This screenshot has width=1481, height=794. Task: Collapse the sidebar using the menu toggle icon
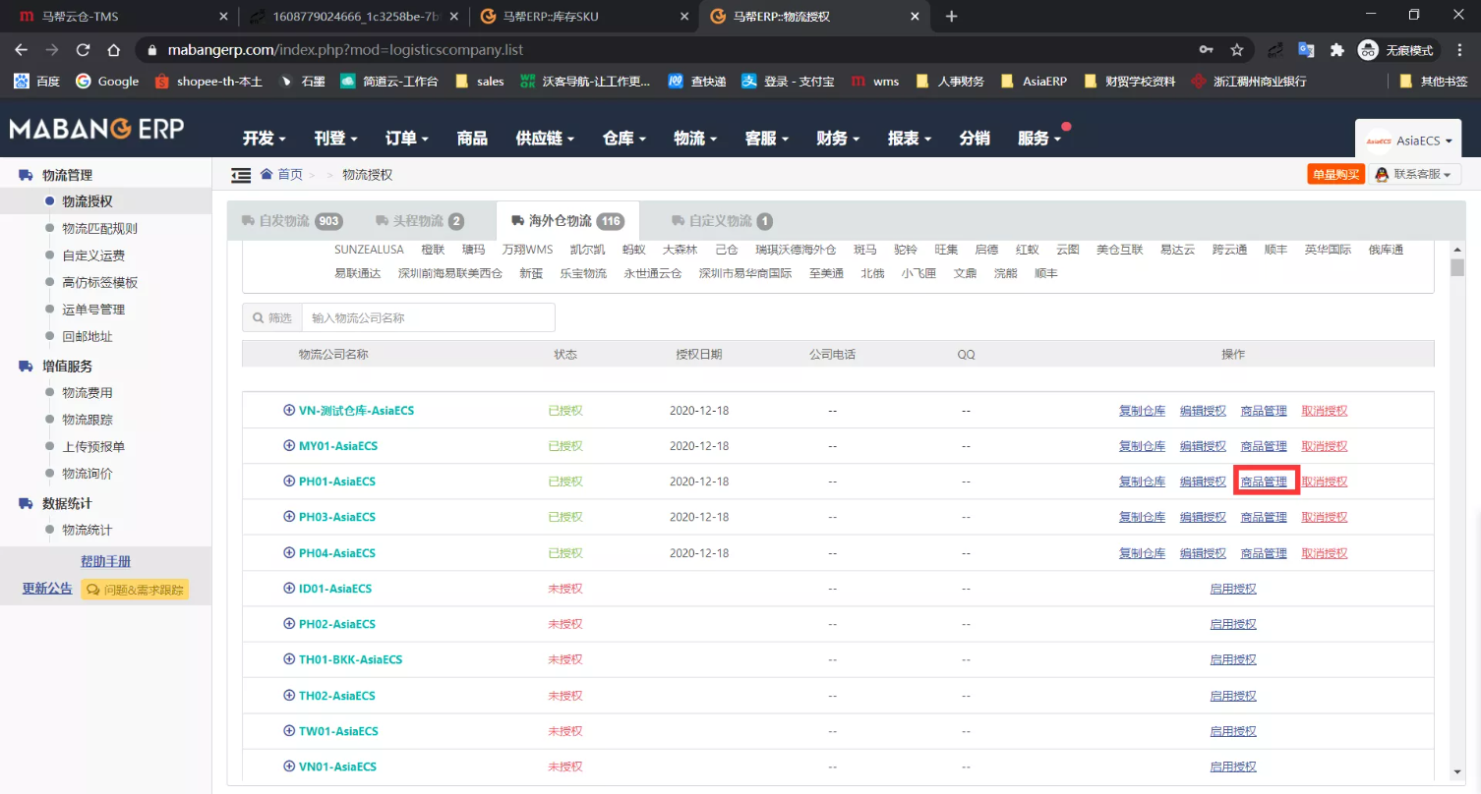pyautogui.click(x=241, y=175)
